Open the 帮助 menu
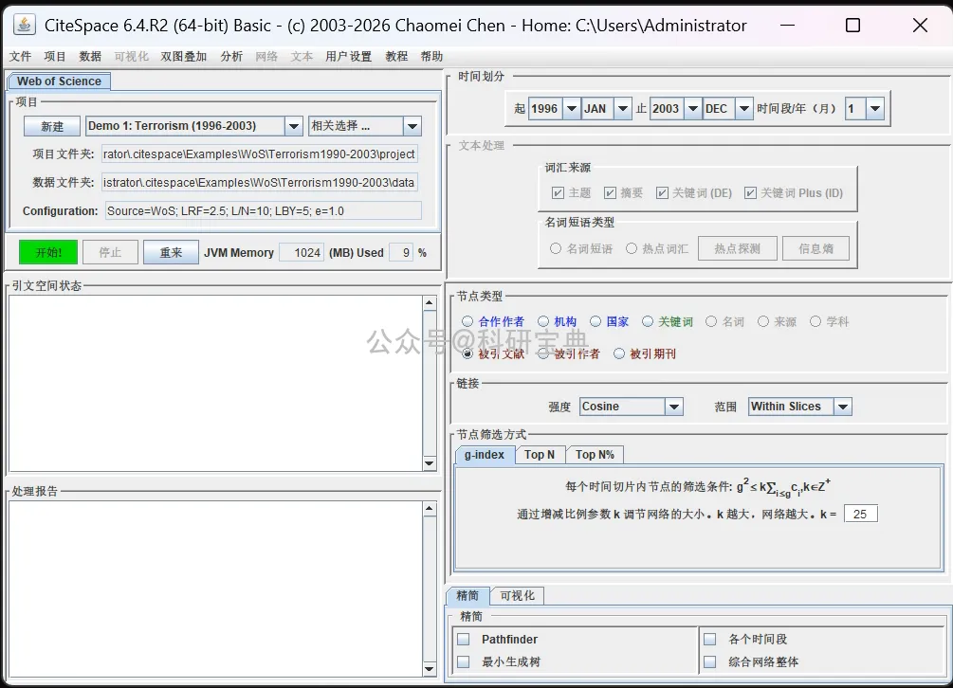953x688 pixels. click(x=431, y=57)
